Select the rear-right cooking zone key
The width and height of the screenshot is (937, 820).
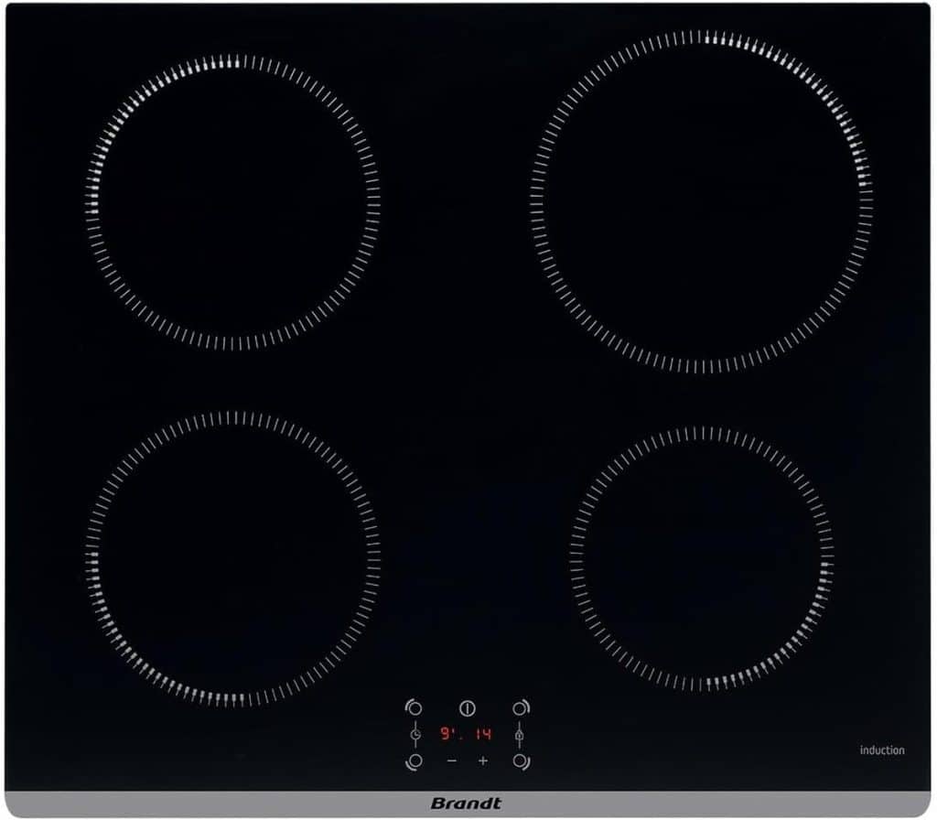(520, 707)
